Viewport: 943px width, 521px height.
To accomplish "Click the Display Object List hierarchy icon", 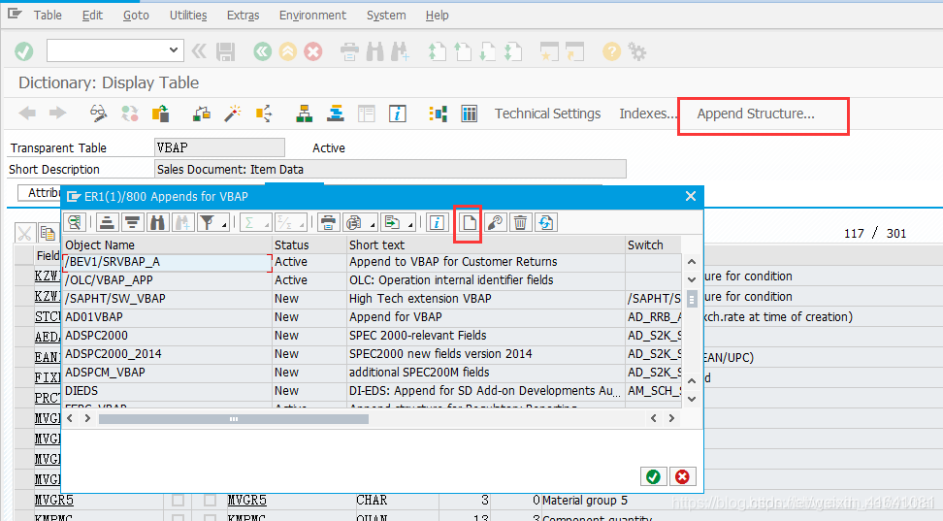I will (305, 114).
